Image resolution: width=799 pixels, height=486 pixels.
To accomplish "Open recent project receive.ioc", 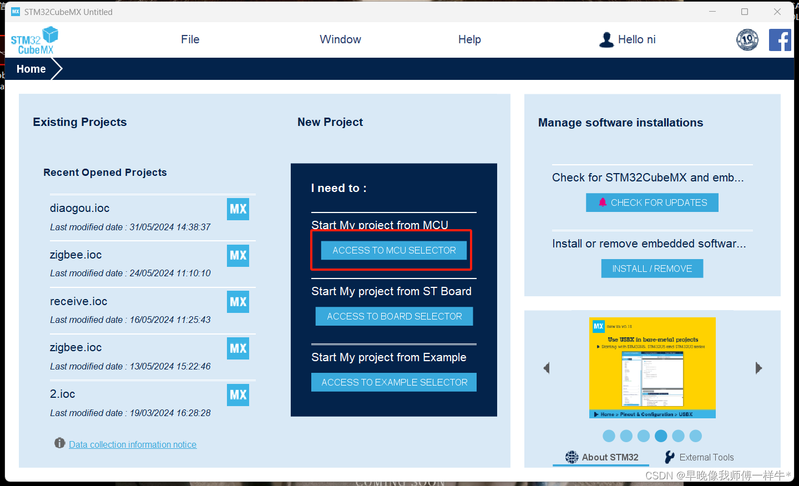I will [x=79, y=301].
